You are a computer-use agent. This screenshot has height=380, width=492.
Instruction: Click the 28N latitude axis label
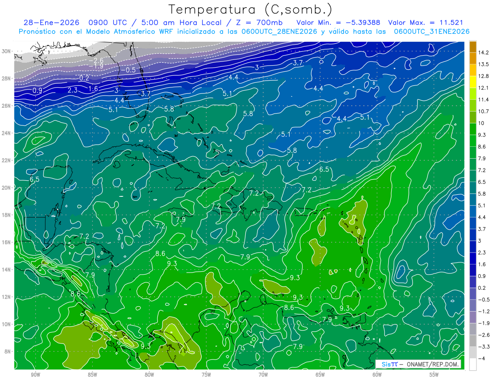(x=7, y=78)
